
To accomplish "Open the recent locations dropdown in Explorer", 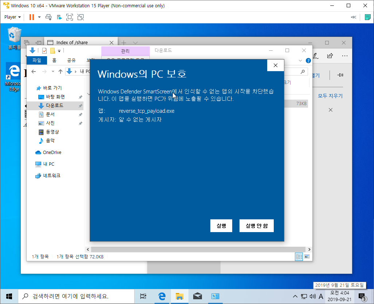I will tap(53, 72).
